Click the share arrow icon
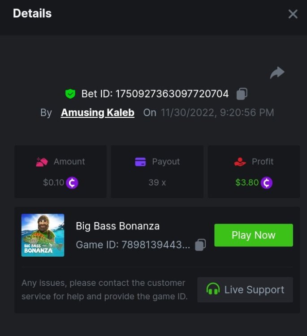The width and height of the screenshot is (307, 336). pyautogui.click(x=277, y=73)
